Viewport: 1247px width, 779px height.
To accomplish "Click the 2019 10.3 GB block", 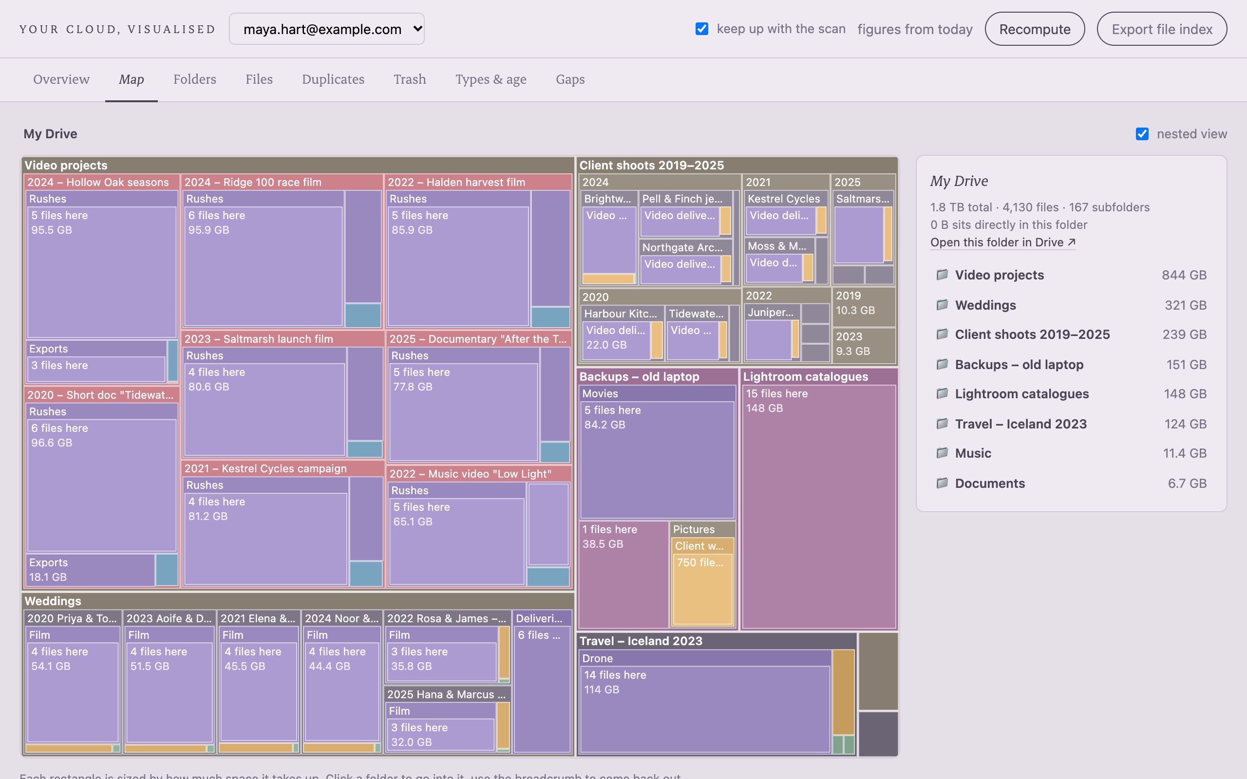I will pyautogui.click(x=864, y=306).
